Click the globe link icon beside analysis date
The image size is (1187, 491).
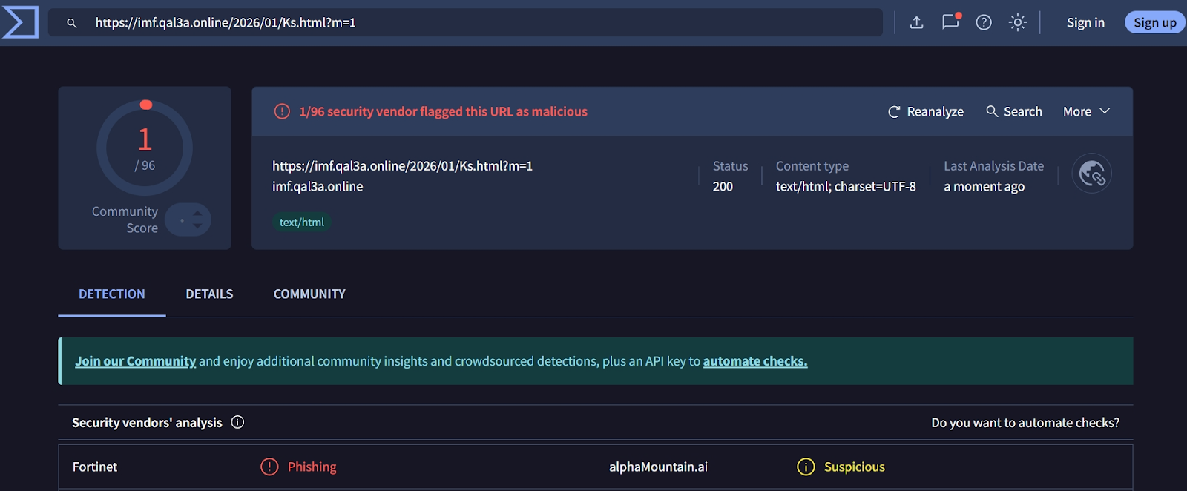(1091, 174)
